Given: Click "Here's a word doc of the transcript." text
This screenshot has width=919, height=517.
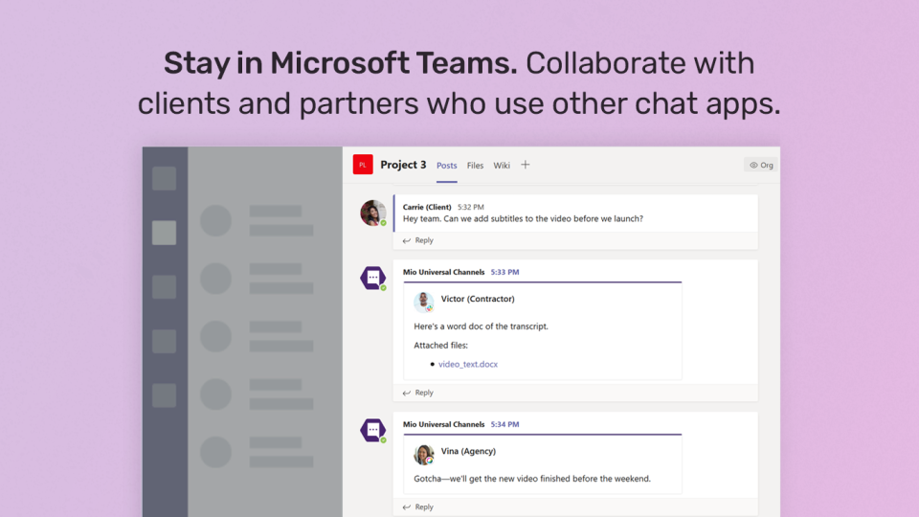Looking at the screenshot, I should [482, 326].
